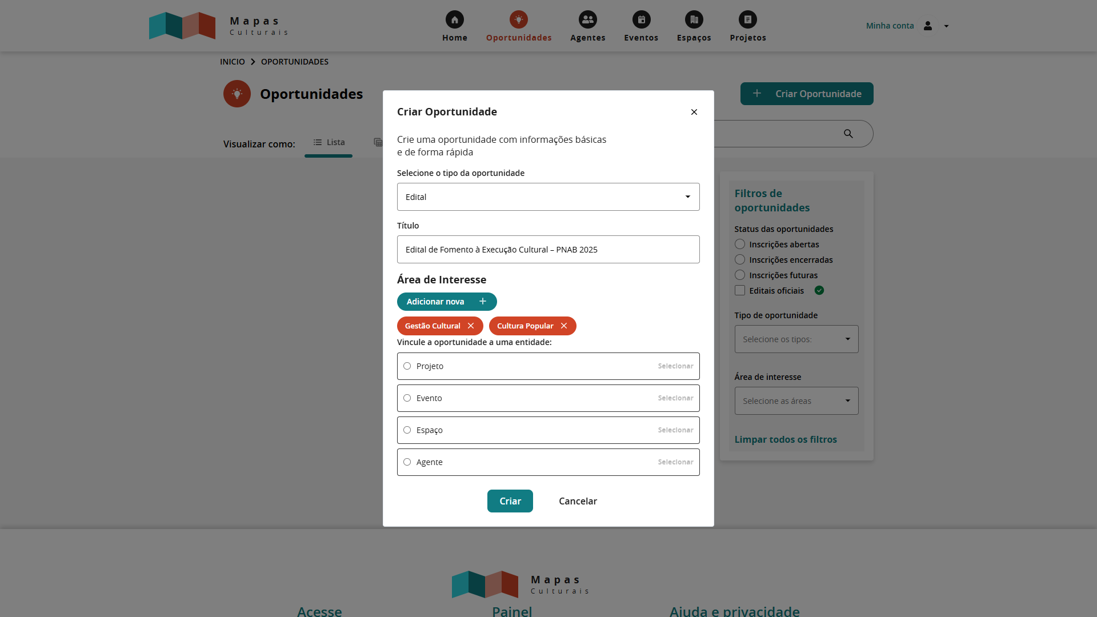Screen dimensions: 1097x617
Task: Open the Selecione os tipos dropdown
Action: coord(796,339)
